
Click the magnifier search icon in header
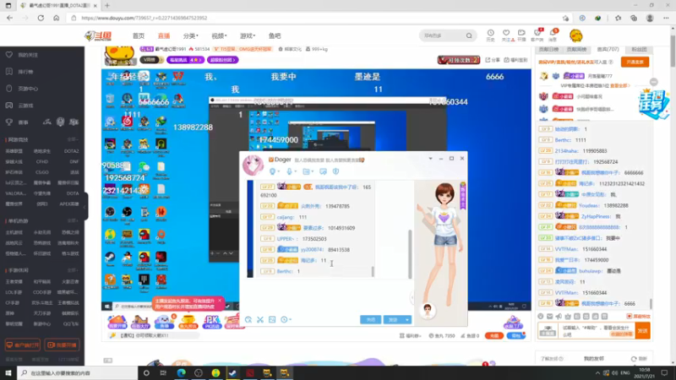(x=469, y=35)
